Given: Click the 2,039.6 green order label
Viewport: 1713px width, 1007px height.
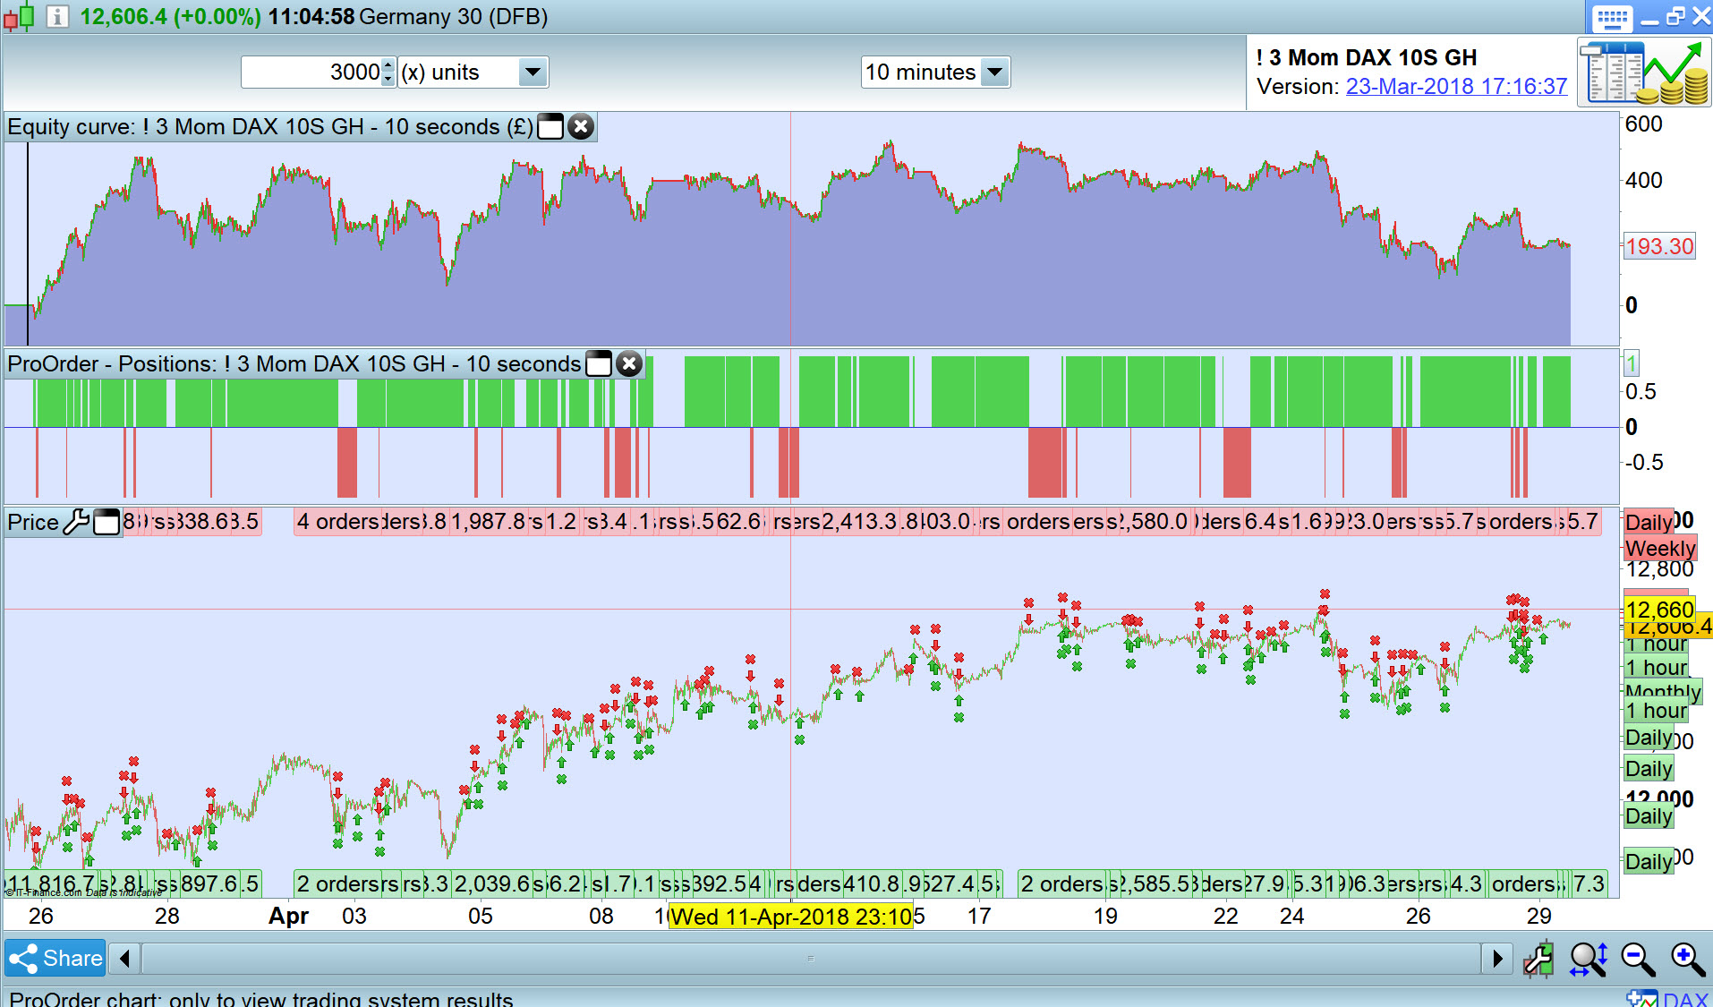Looking at the screenshot, I should coord(493,884).
